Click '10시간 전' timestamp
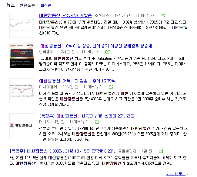This screenshot has height=177, width=197. click(x=71, y=87)
